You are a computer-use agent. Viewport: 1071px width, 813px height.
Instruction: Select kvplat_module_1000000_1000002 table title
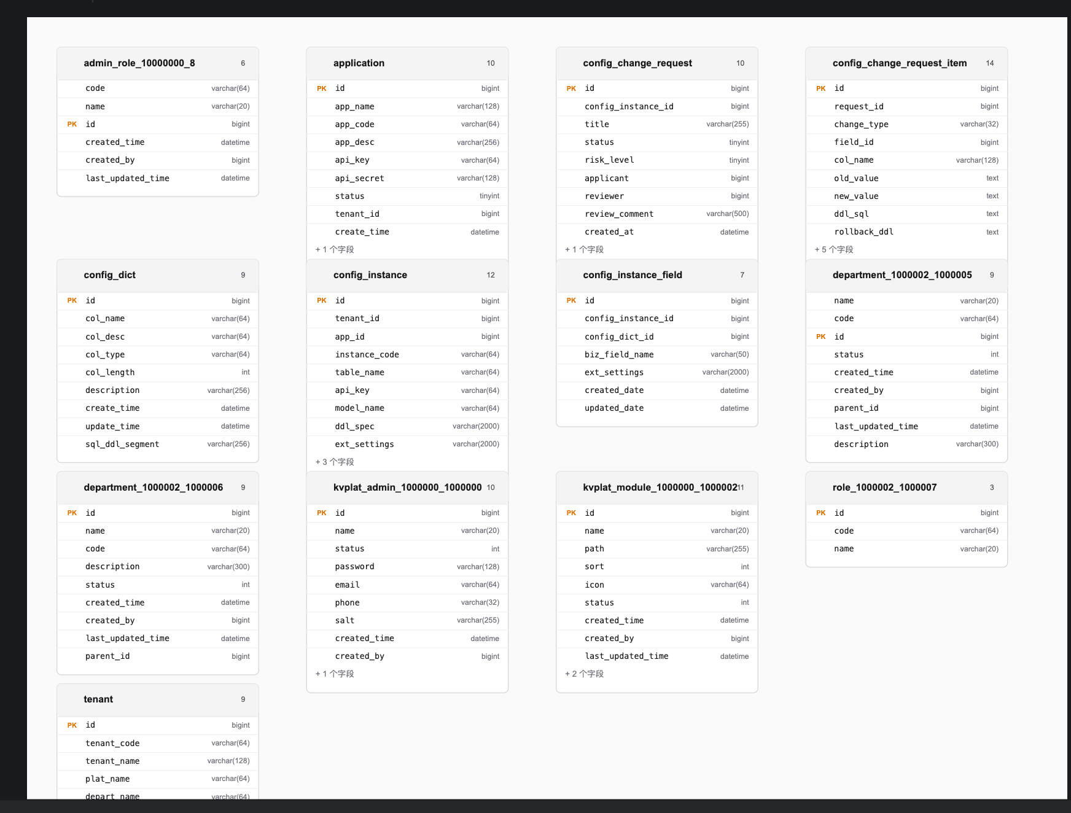(x=660, y=488)
